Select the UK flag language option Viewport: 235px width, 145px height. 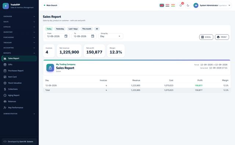click(x=162, y=5)
